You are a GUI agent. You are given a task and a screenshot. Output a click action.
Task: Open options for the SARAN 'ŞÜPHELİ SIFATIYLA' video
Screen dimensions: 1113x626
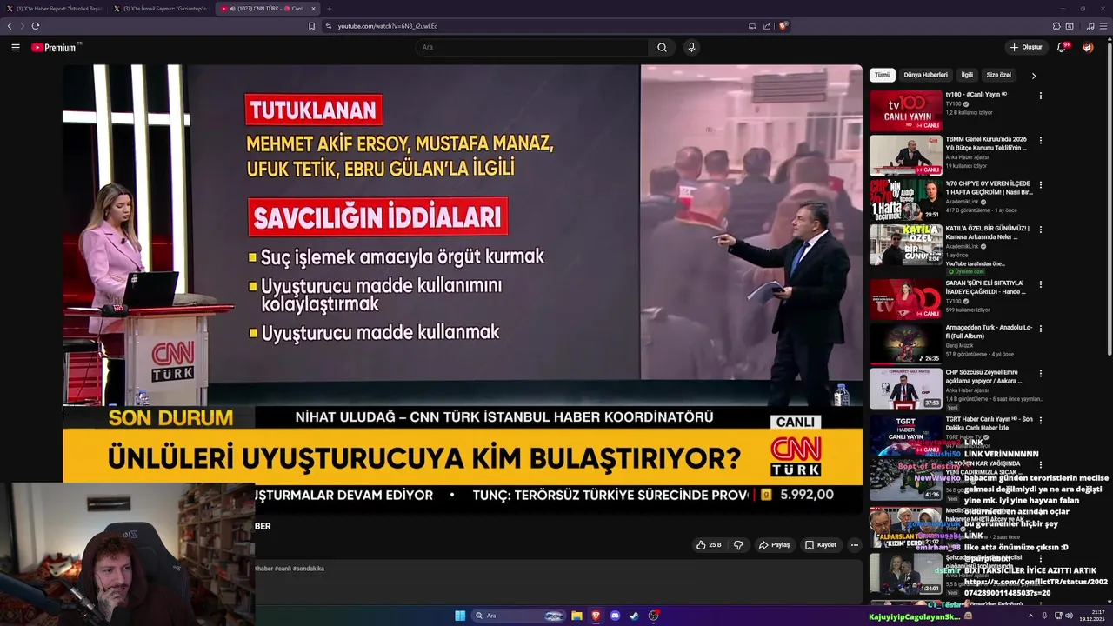tap(1041, 284)
